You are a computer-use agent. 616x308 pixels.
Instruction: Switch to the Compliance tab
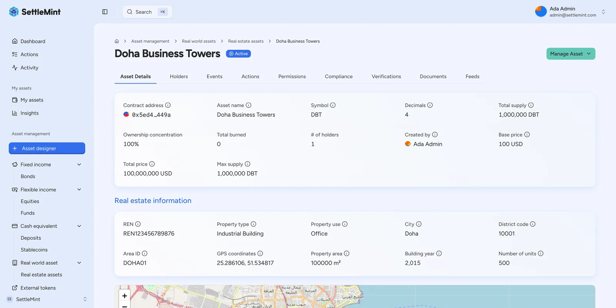[339, 76]
